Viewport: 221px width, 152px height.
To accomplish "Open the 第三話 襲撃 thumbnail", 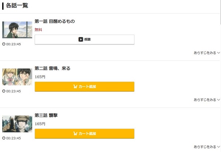I will (x=17, y=124).
